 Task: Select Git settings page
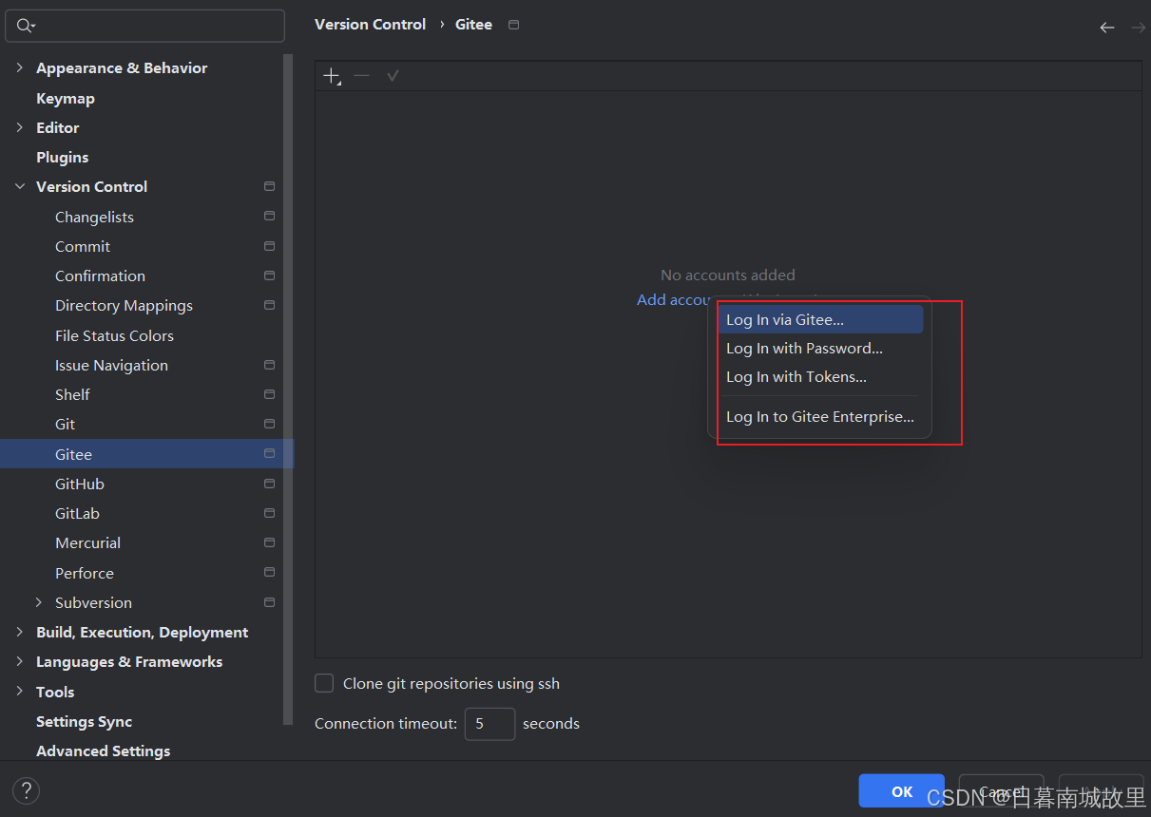click(65, 424)
